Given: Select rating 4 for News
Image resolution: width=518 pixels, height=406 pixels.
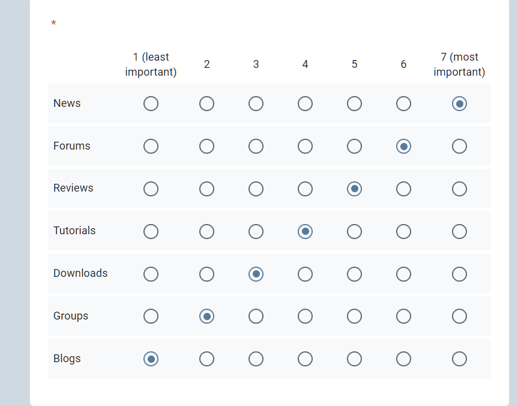Looking at the screenshot, I should 306,104.
